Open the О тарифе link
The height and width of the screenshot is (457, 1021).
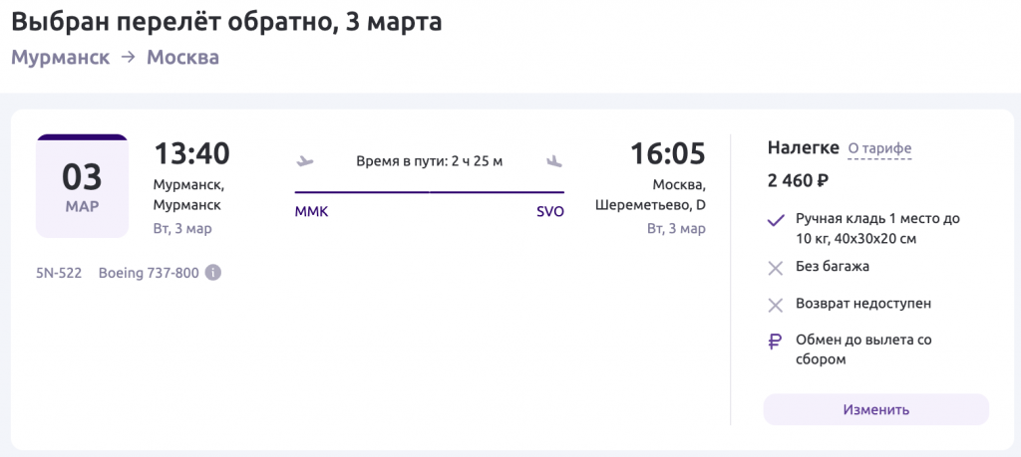point(879,149)
